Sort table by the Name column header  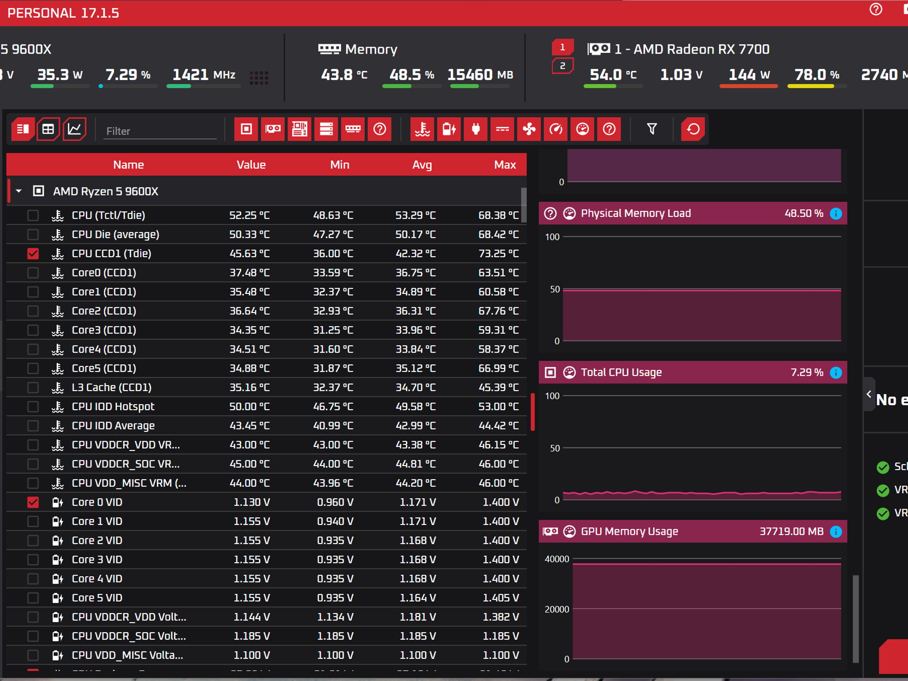coord(129,165)
